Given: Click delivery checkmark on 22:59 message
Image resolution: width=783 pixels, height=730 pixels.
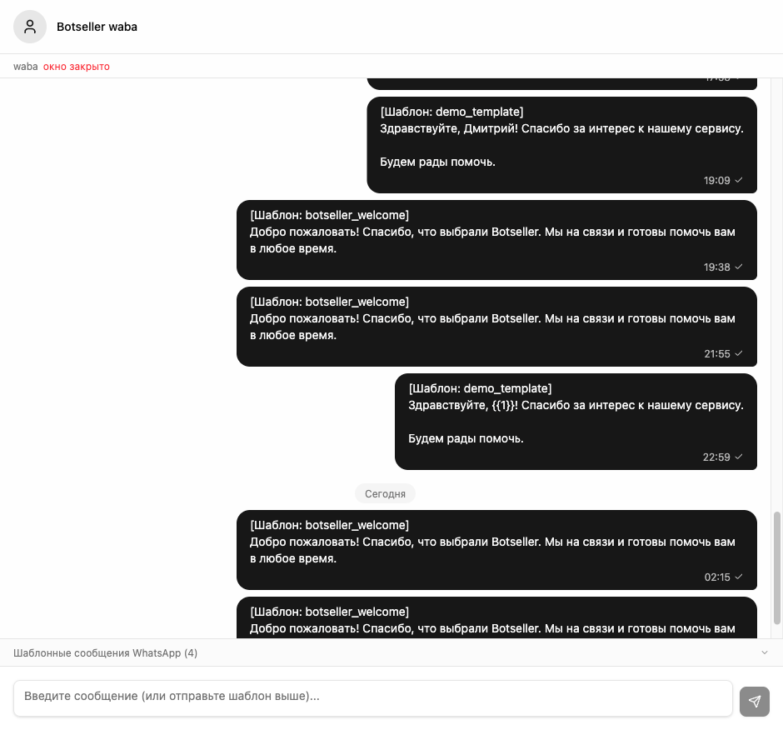Looking at the screenshot, I should point(739,457).
